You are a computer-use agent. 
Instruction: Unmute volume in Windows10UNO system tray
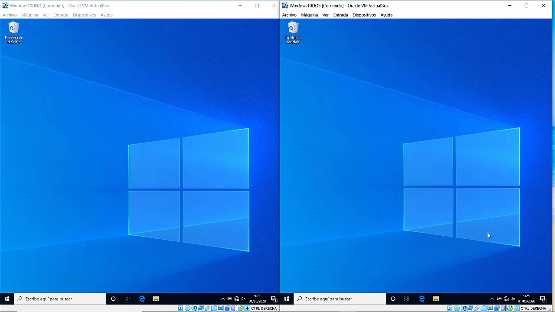click(243, 299)
